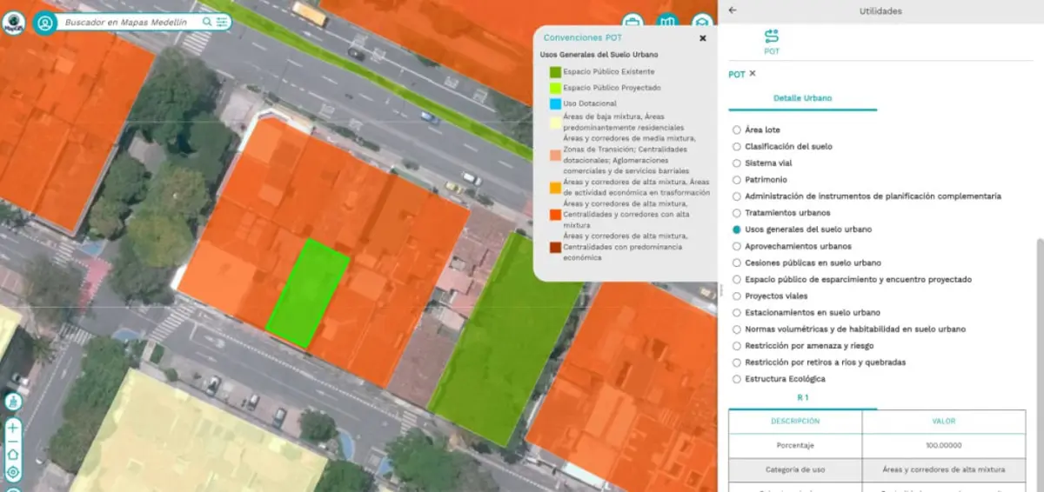1044x492 pixels.
Task: Return to home map extent
Action: (13, 455)
